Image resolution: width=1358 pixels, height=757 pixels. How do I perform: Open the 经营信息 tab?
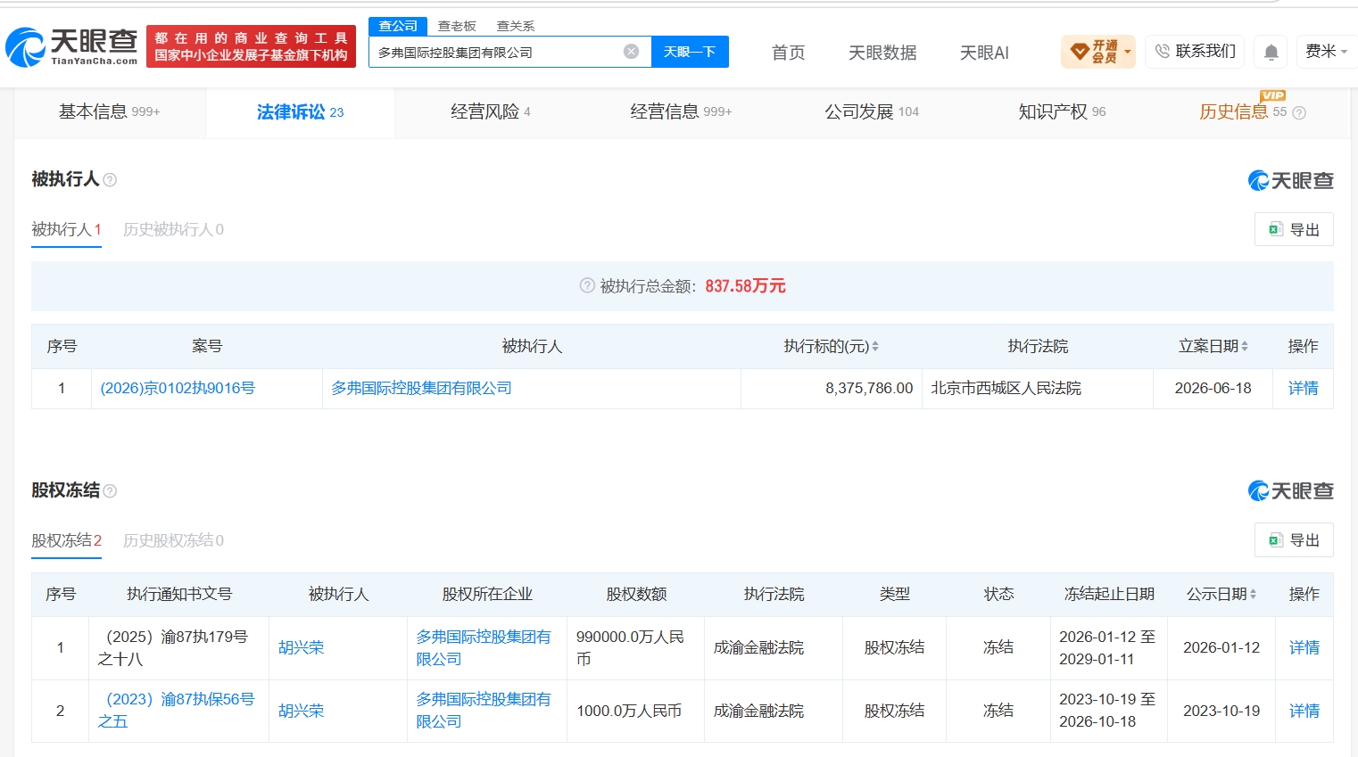(680, 112)
